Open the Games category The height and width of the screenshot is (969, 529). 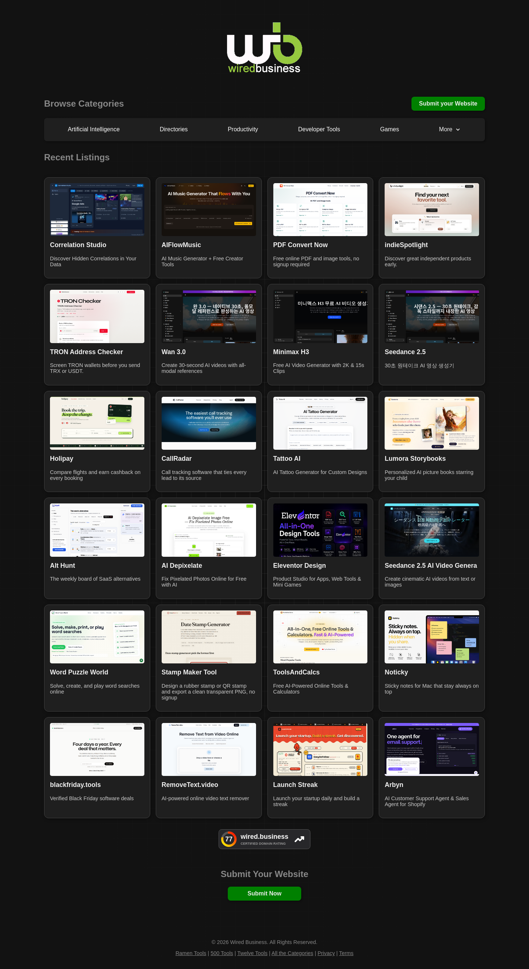(389, 129)
